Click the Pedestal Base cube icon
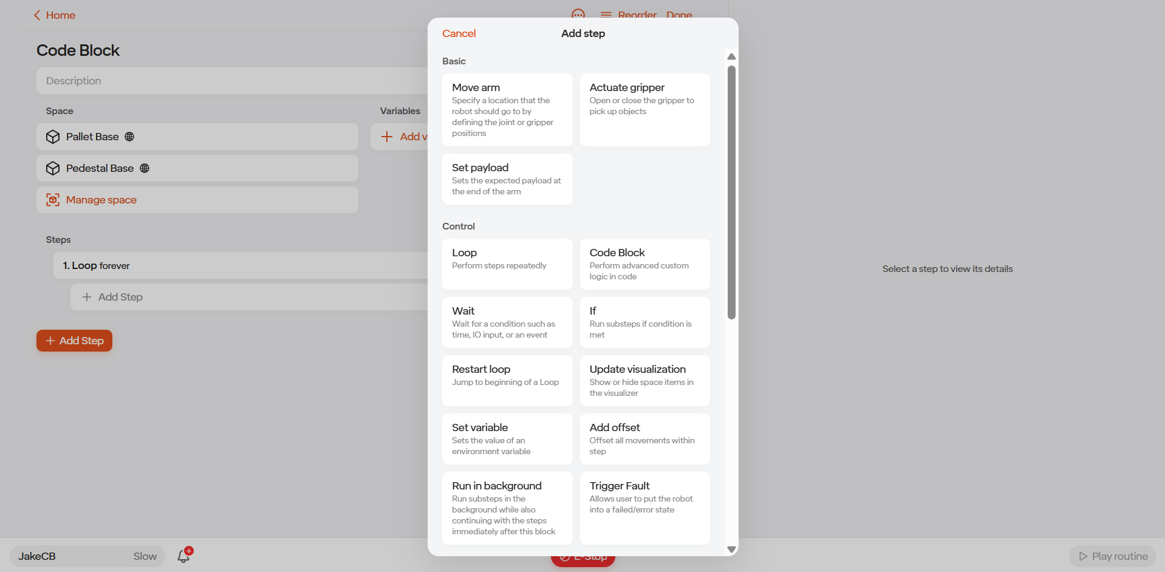1165x572 pixels. pyautogui.click(x=53, y=168)
